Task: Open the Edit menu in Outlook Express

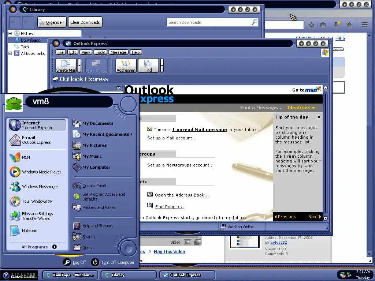Action: (73, 52)
